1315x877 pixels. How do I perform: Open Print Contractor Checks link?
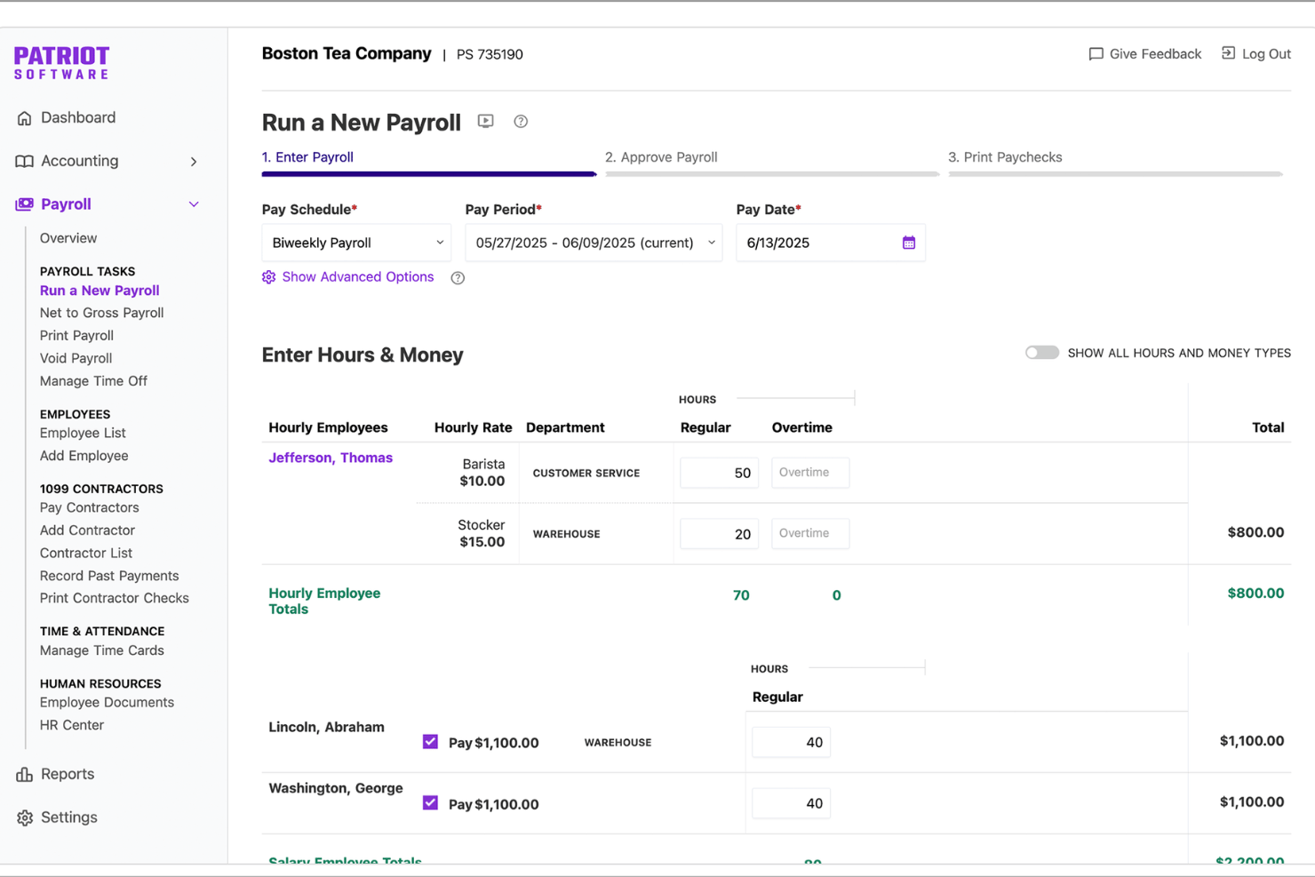(x=115, y=598)
